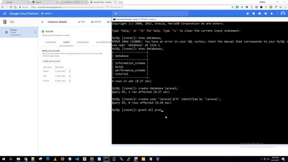
Task: Switch to the Laravel browser tab
Action: [45, 2]
